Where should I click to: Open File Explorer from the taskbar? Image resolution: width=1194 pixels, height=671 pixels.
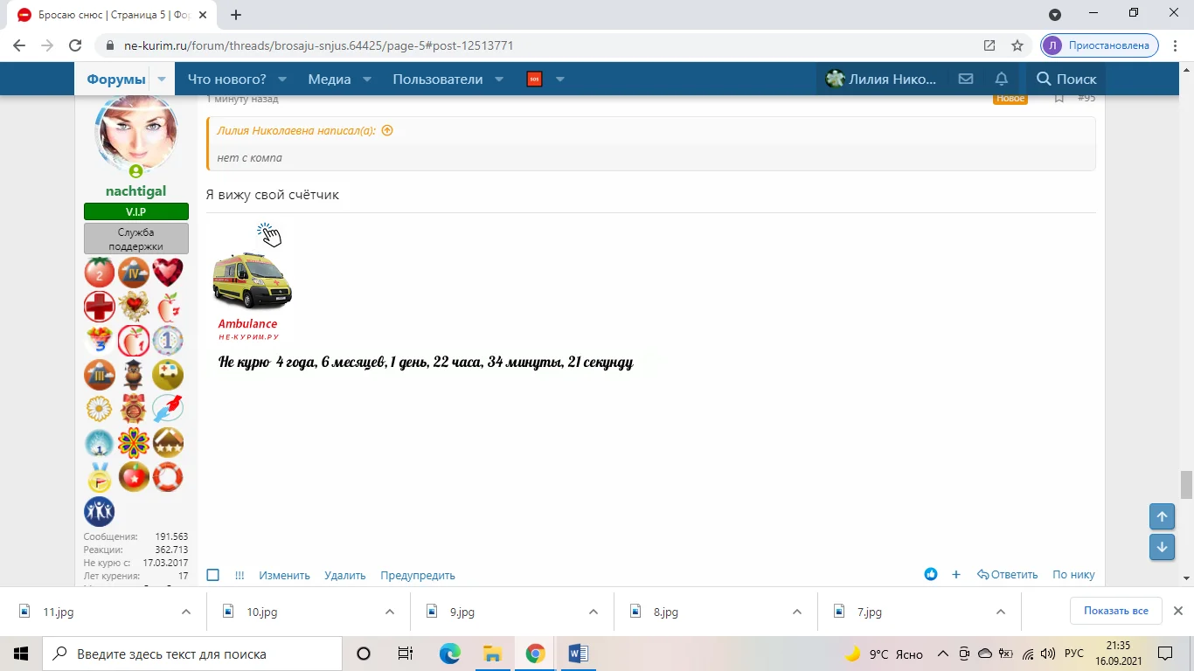[492, 654]
